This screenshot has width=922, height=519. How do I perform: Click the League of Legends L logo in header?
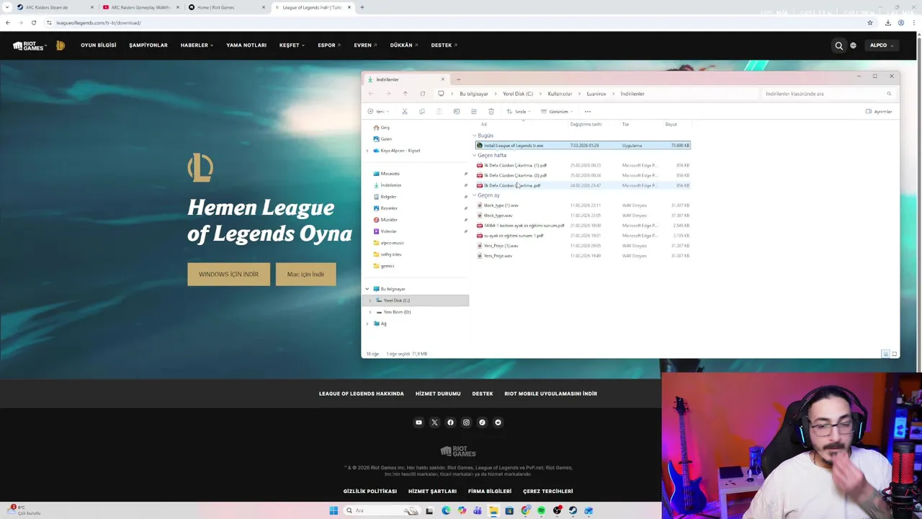click(x=61, y=45)
